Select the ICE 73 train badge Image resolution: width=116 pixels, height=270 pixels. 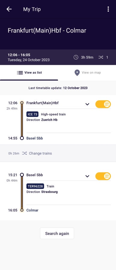[32, 114]
